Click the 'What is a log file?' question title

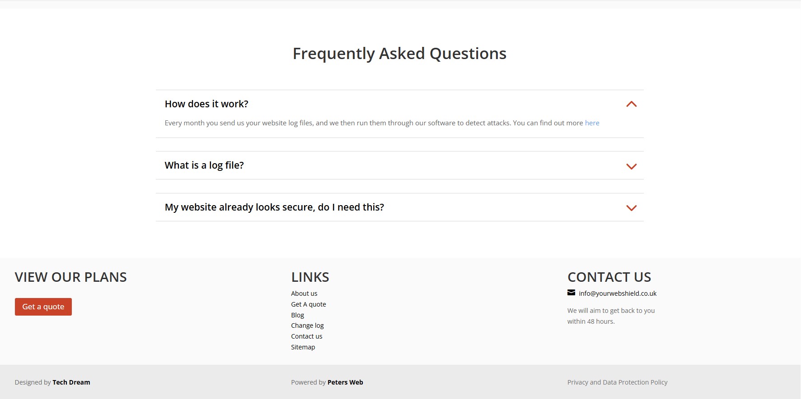(204, 165)
